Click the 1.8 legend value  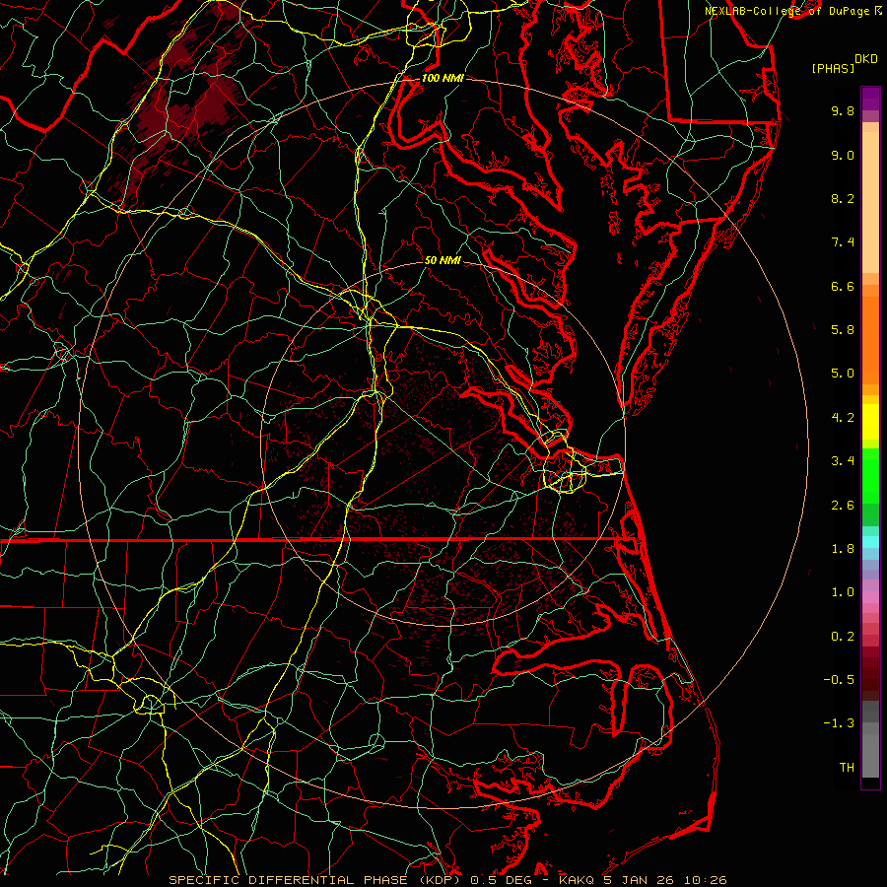click(x=843, y=549)
